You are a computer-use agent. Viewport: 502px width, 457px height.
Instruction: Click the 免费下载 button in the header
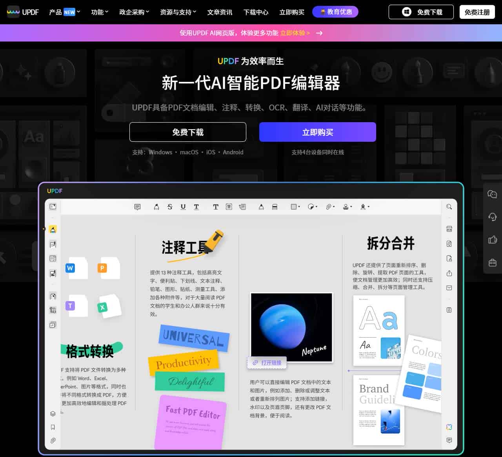[421, 12]
